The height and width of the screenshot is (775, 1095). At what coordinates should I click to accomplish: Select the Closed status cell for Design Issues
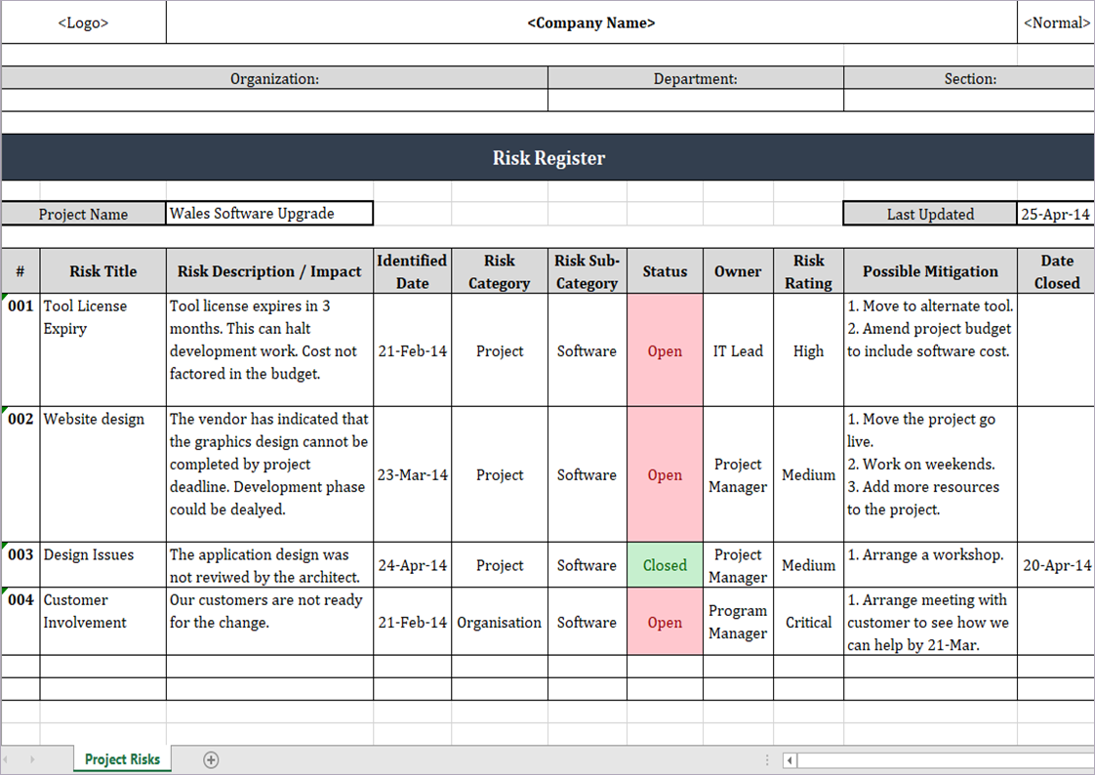[x=665, y=565]
